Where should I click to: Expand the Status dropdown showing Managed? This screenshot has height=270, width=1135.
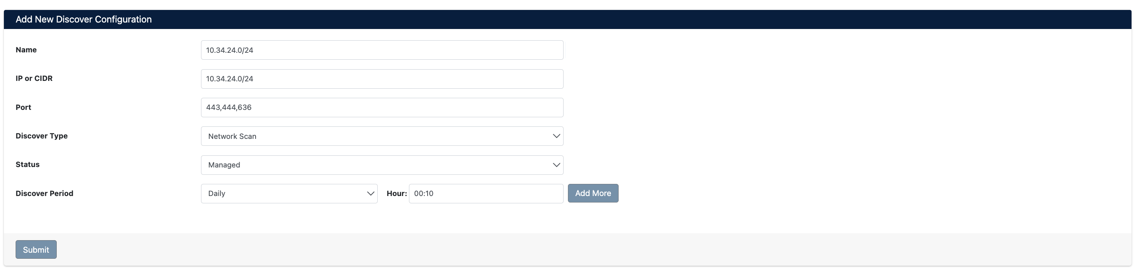[x=382, y=165]
